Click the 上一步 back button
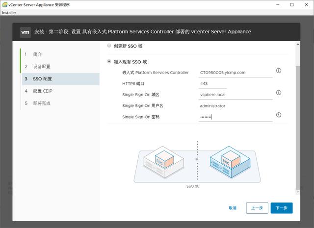 click(257, 208)
